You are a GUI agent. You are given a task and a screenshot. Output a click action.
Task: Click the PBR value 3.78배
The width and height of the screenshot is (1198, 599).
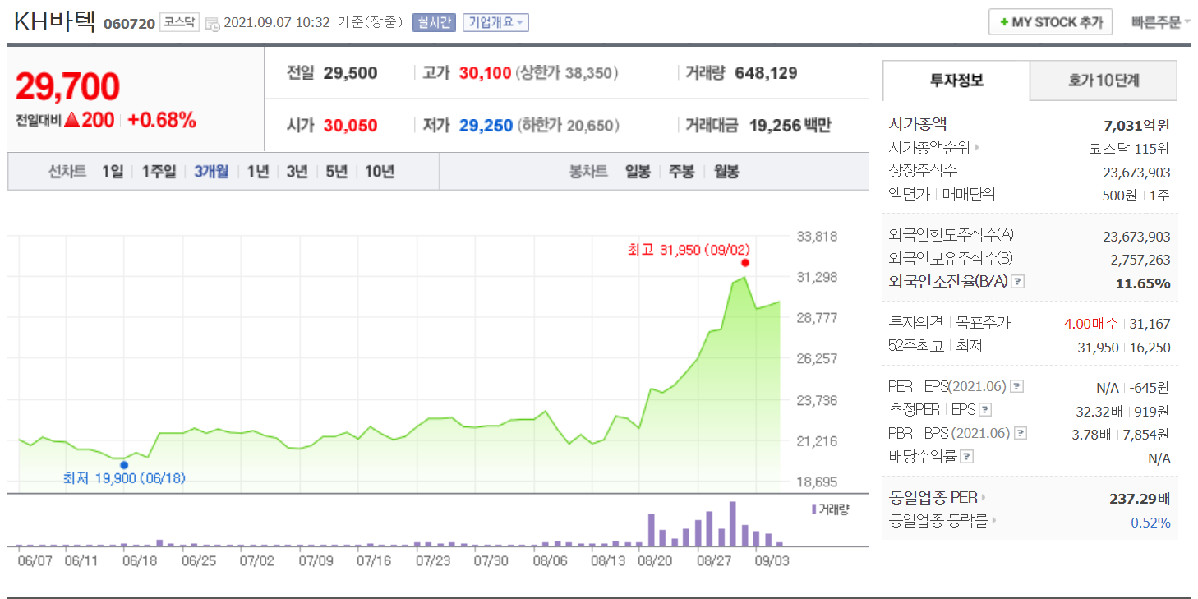(x=1090, y=434)
